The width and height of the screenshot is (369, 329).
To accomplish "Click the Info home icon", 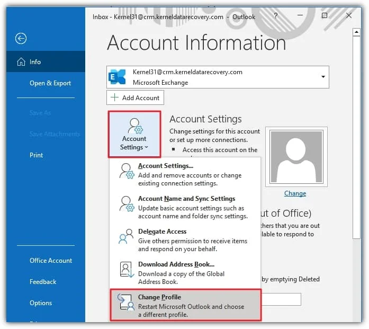I will [x=21, y=61].
